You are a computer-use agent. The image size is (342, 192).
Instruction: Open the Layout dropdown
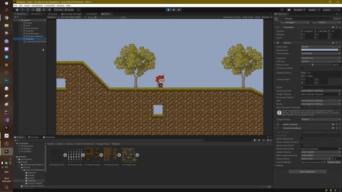pos(331,10)
